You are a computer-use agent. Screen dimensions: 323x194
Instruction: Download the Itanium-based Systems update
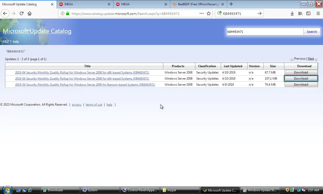tap(301, 84)
